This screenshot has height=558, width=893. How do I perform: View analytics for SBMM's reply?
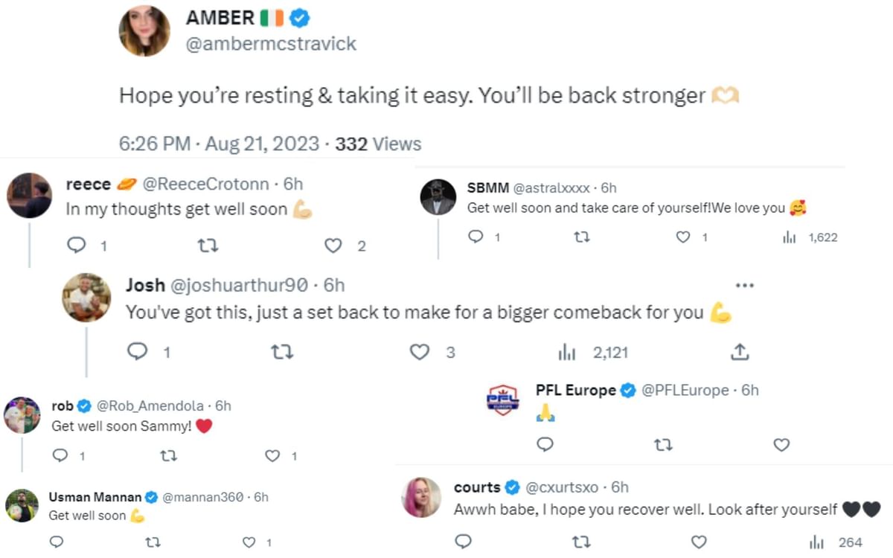click(x=789, y=237)
